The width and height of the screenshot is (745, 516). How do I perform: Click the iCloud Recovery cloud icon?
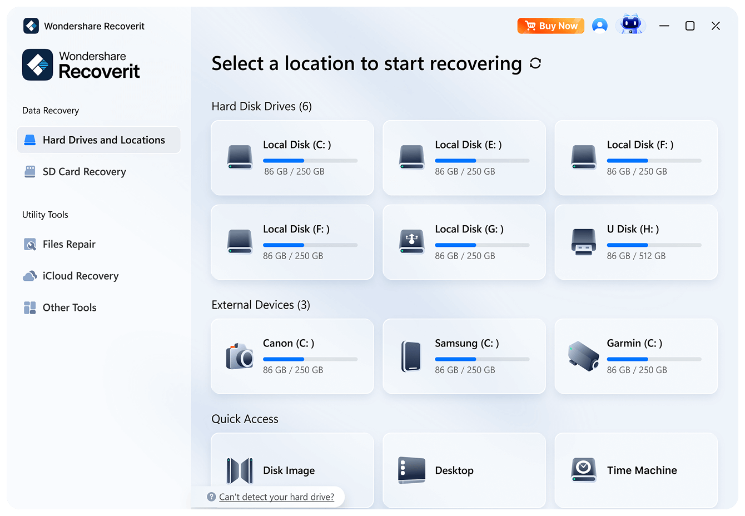click(x=30, y=276)
